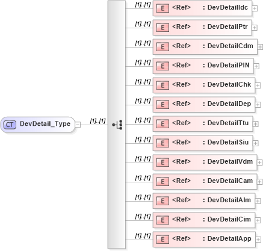Viewport: 263px width, 251px height.
Task: Expand the DevDetailCim element
Action: click(x=258, y=220)
